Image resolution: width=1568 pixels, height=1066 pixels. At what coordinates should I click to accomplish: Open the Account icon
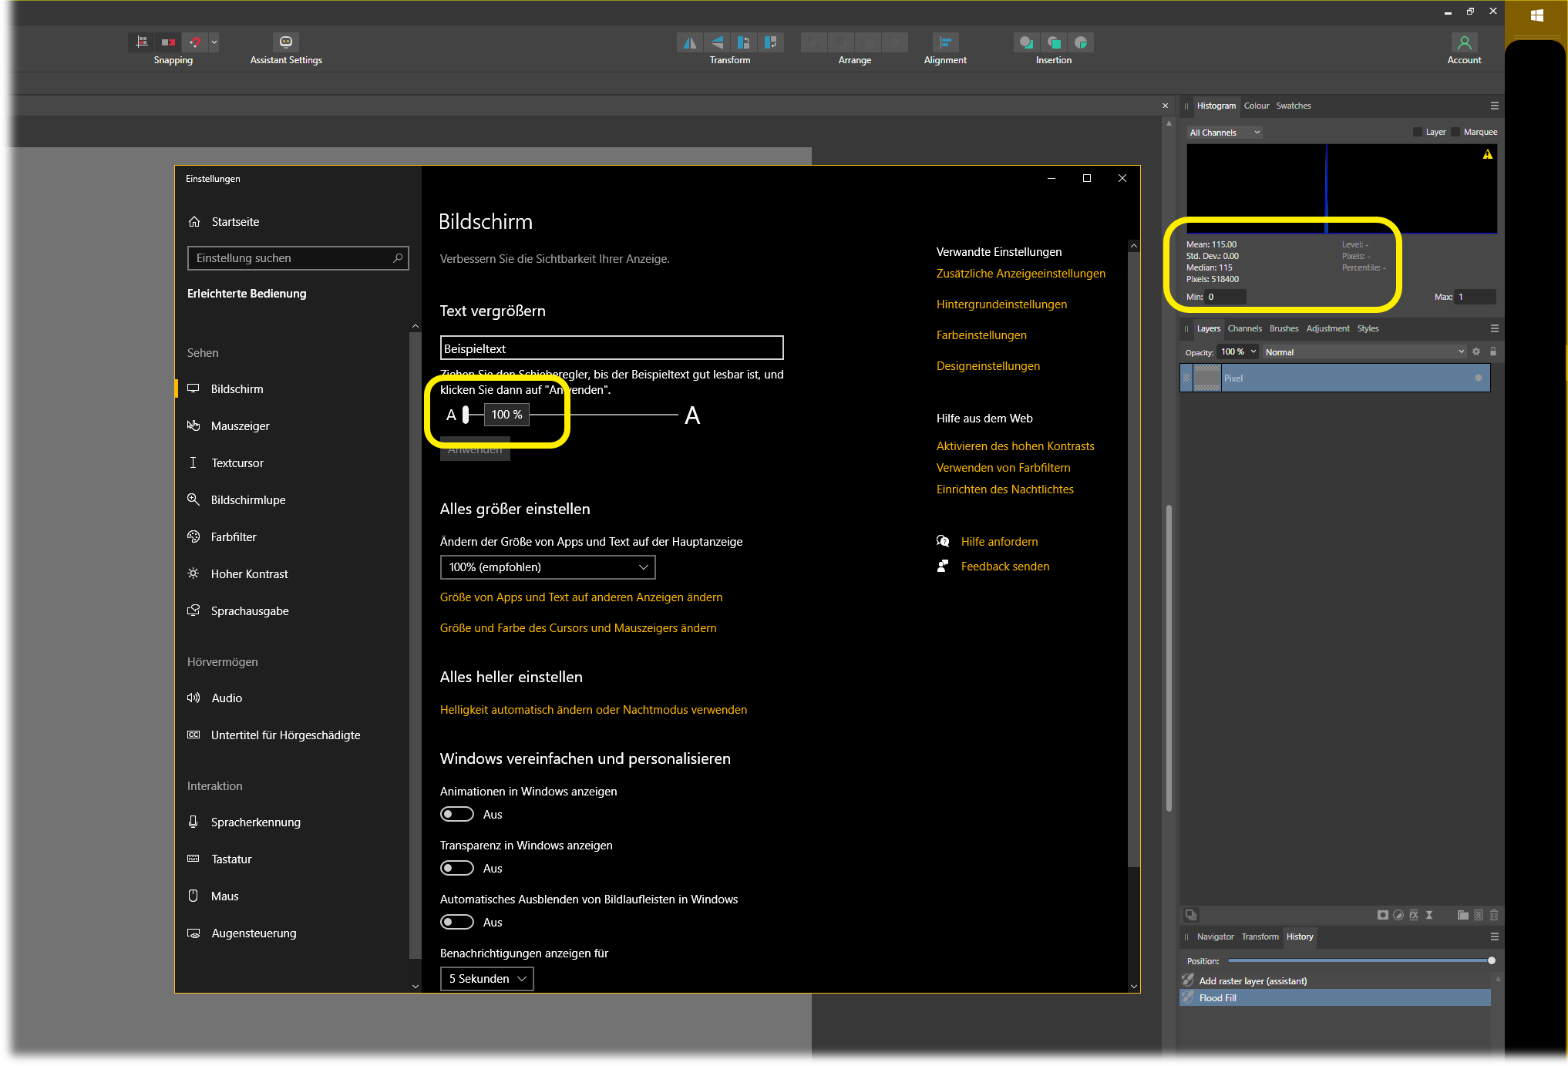[x=1464, y=42]
